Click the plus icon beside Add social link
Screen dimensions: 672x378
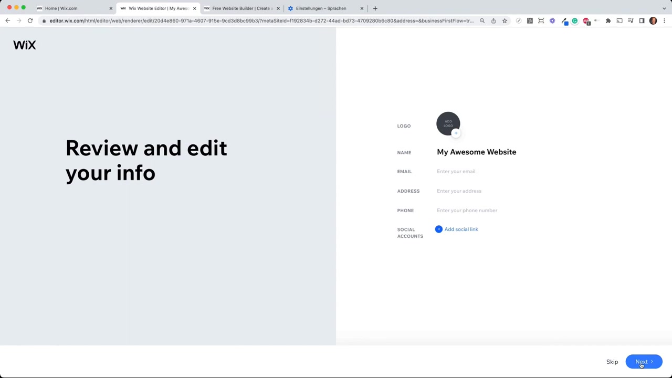tap(439, 229)
